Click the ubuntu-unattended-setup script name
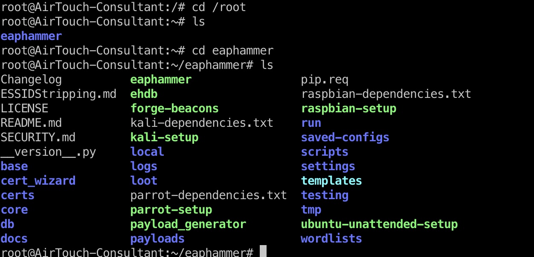 [379, 224]
